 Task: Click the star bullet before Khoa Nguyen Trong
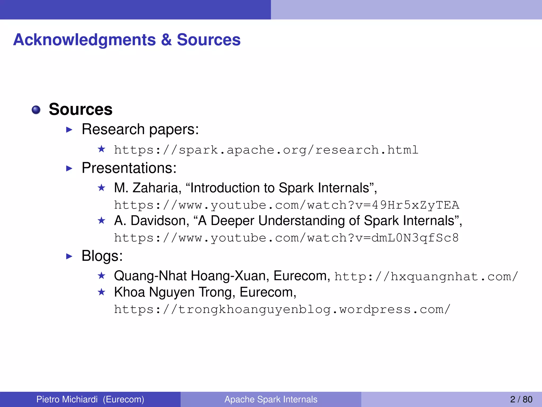tap(101, 292)
